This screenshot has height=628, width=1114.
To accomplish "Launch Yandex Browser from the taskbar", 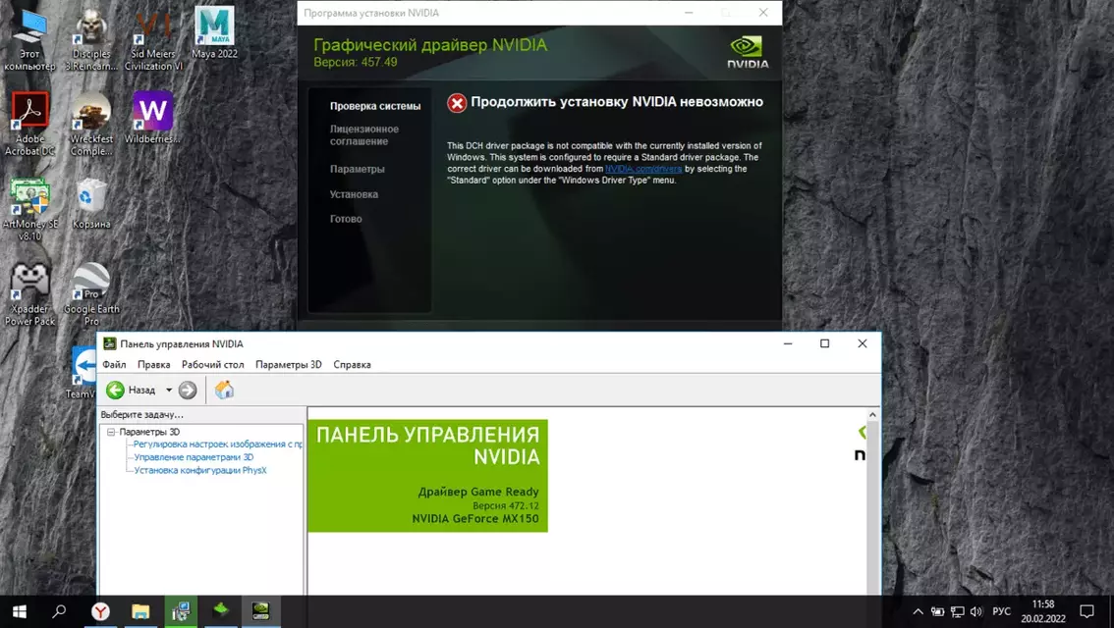I will (100, 611).
